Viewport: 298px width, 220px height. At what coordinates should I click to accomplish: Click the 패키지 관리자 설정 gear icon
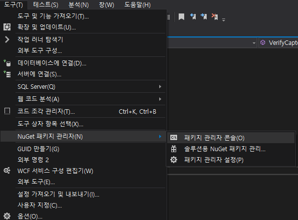point(174,160)
